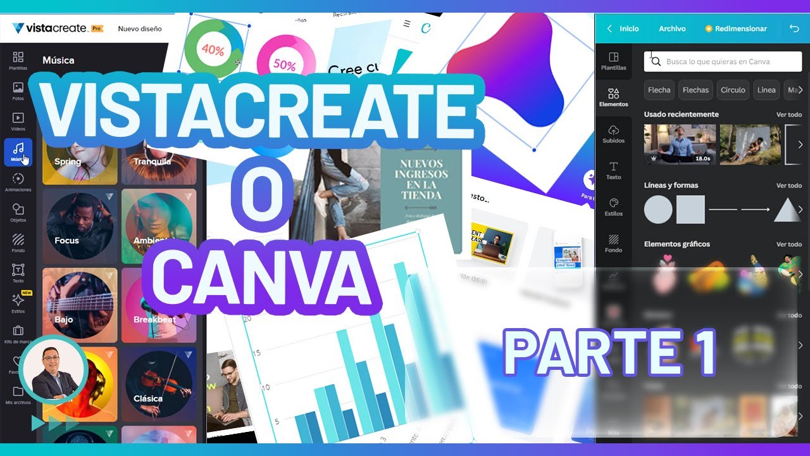Select the Flechas suggestion chip
Screen dimensions: 810x456
click(695, 90)
